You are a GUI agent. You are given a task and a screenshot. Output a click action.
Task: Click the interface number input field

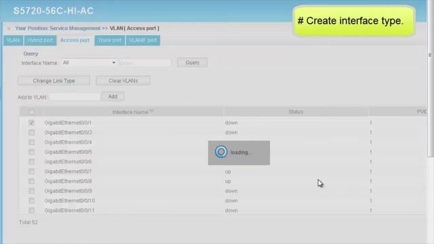(x=144, y=63)
